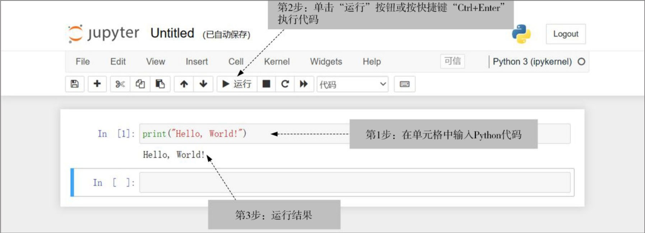The width and height of the screenshot is (645, 233).
Task: Click the empty In [ ] code cell
Action: [x=355, y=182]
